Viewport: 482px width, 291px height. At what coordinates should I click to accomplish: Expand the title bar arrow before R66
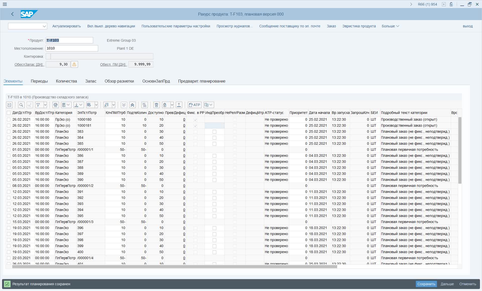411,4
